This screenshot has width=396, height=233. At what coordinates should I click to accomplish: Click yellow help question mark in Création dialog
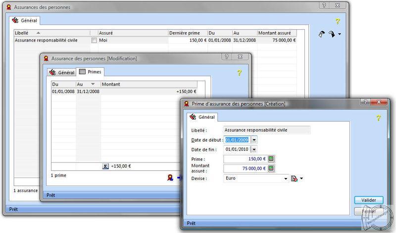(x=379, y=118)
